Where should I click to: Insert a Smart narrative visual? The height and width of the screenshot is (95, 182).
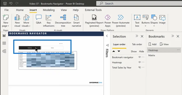click(76, 21)
